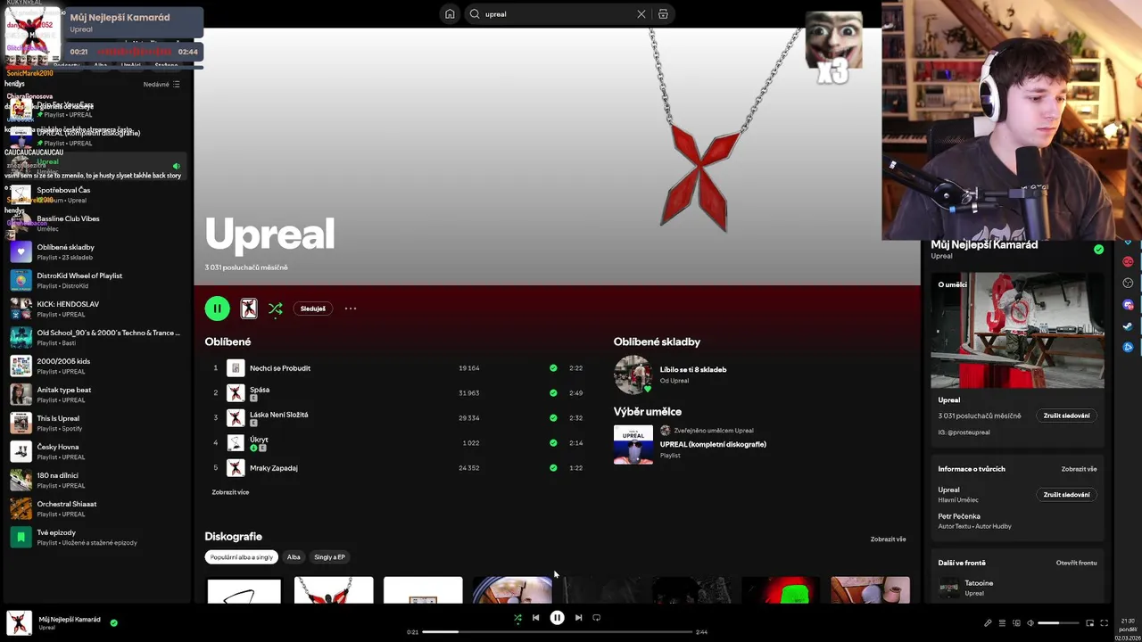Open the Discord icon in the right tray
Viewport: 1142px width, 642px height.
(1128, 305)
